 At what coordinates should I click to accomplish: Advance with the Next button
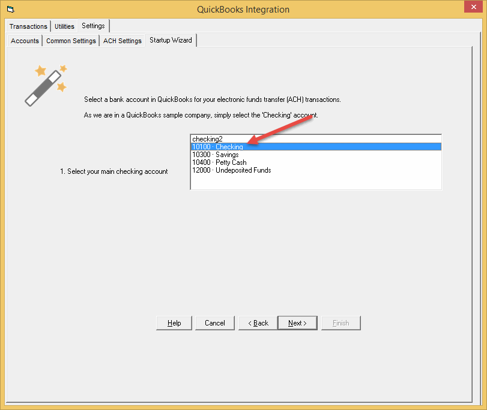(x=297, y=322)
